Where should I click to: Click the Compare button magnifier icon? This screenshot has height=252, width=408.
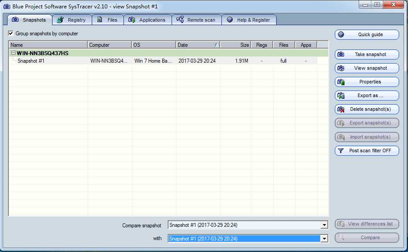[341, 237]
